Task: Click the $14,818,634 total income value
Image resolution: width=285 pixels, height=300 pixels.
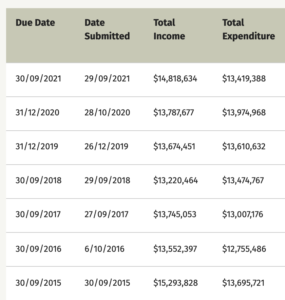Action: [175, 79]
